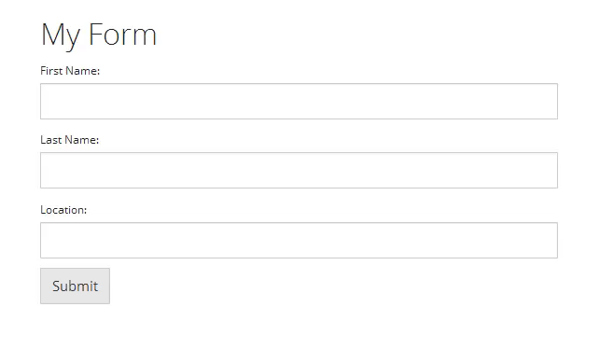The width and height of the screenshot is (600, 349).
Task: Click the 'First Name:' label
Action: coord(70,71)
